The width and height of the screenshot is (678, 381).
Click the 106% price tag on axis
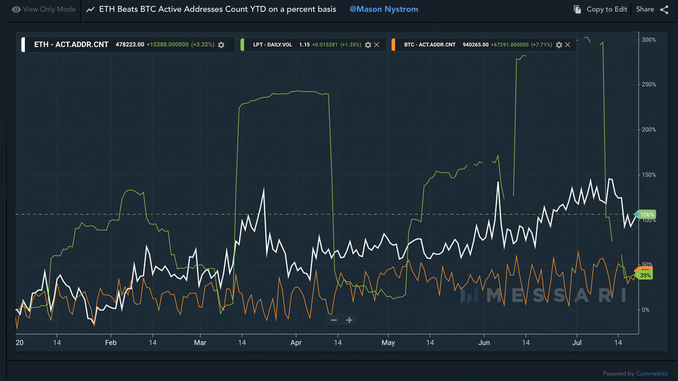coord(646,215)
